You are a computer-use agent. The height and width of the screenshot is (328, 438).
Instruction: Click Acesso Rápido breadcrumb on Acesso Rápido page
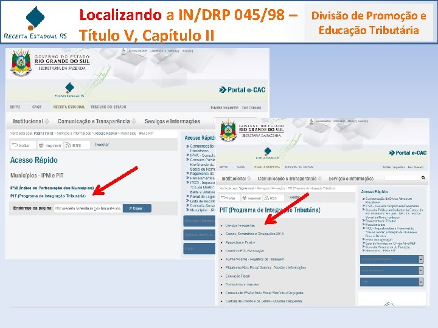point(106,133)
